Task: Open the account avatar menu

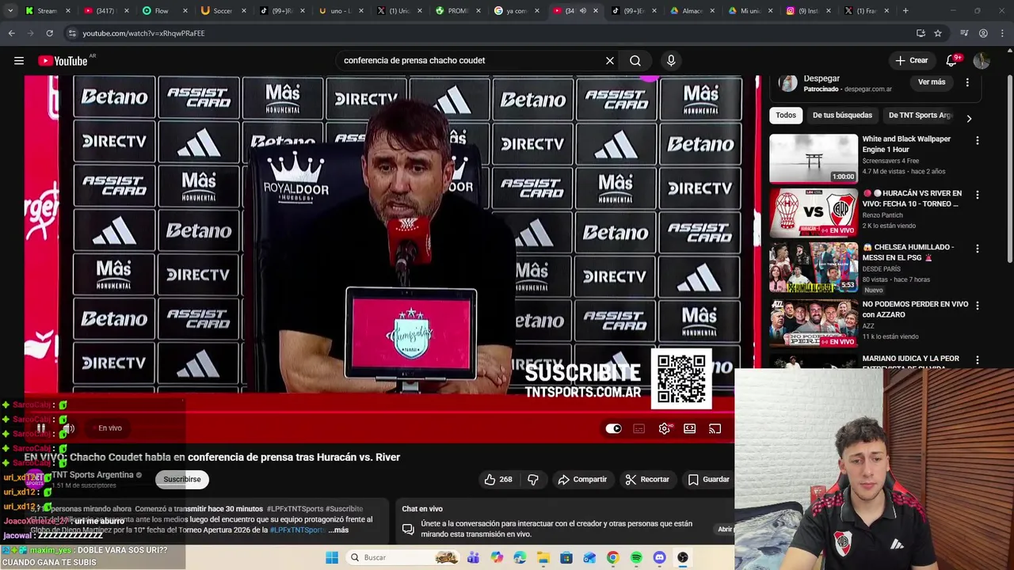Action: click(982, 60)
